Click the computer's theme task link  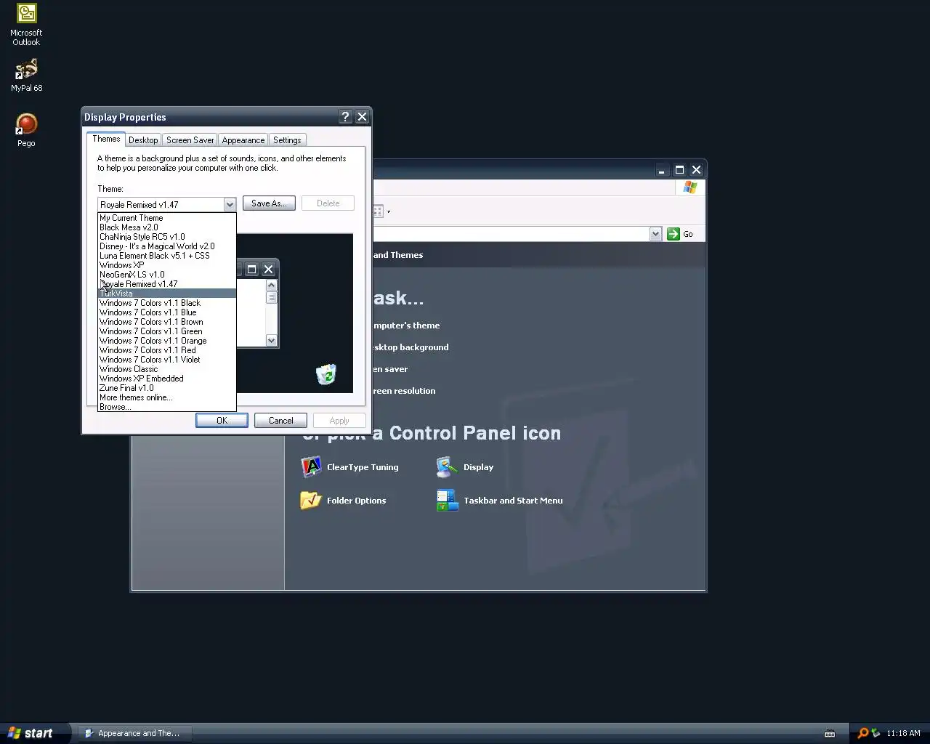pyautogui.click(x=406, y=325)
